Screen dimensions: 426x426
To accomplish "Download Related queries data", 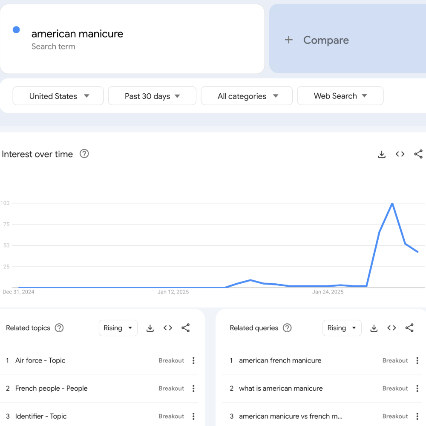I will point(374,328).
